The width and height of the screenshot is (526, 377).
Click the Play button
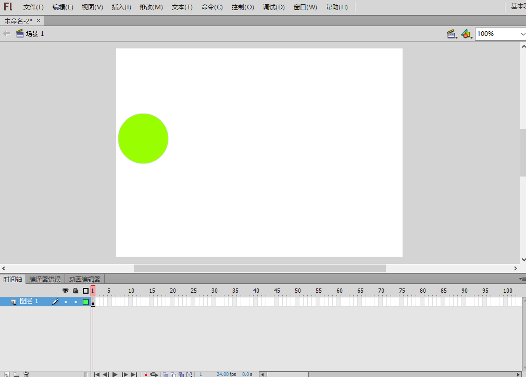click(x=115, y=374)
